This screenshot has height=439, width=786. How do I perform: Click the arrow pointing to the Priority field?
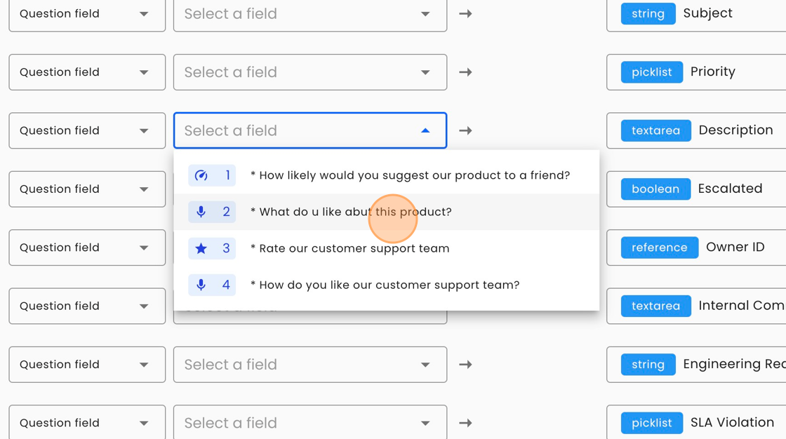pyautogui.click(x=465, y=72)
